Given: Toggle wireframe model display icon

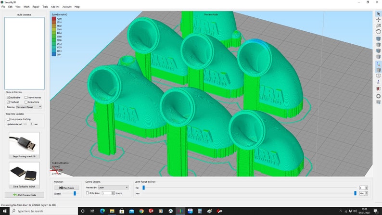Looking at the screenshot, I should click(378, 76).
